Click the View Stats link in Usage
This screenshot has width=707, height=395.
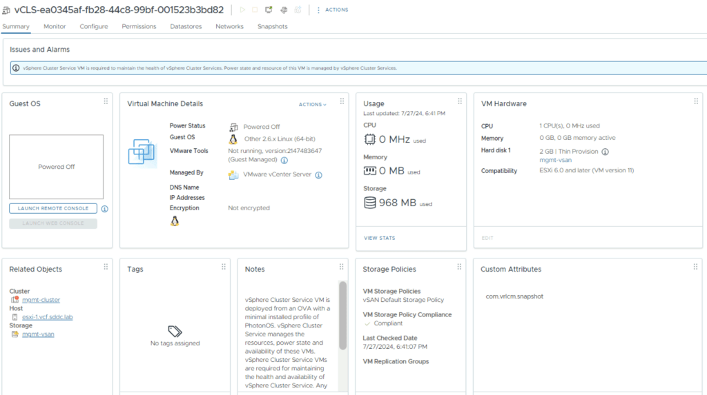point(379,238)
